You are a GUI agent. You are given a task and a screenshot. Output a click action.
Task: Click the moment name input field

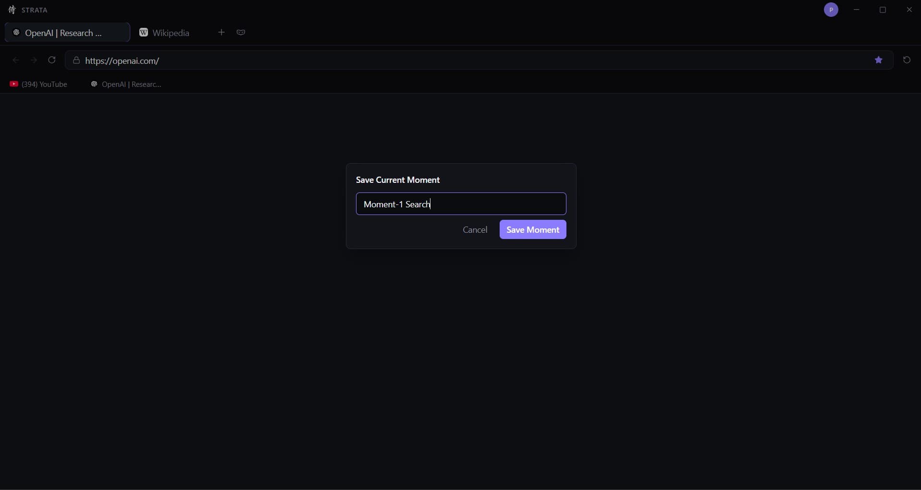point(461,204)
